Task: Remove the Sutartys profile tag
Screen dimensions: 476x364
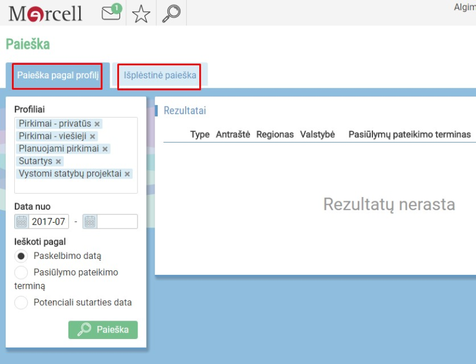Action: [x=58, y=161]
